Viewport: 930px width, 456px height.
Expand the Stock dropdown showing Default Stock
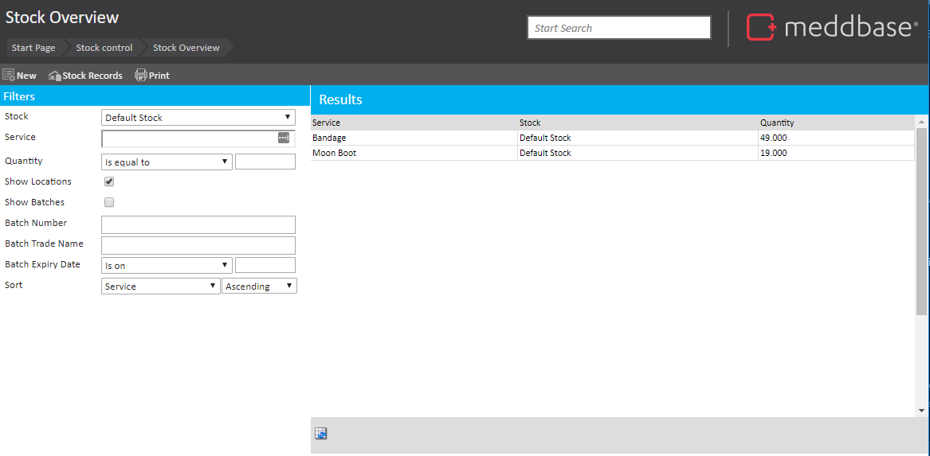[x=198, y=118]
